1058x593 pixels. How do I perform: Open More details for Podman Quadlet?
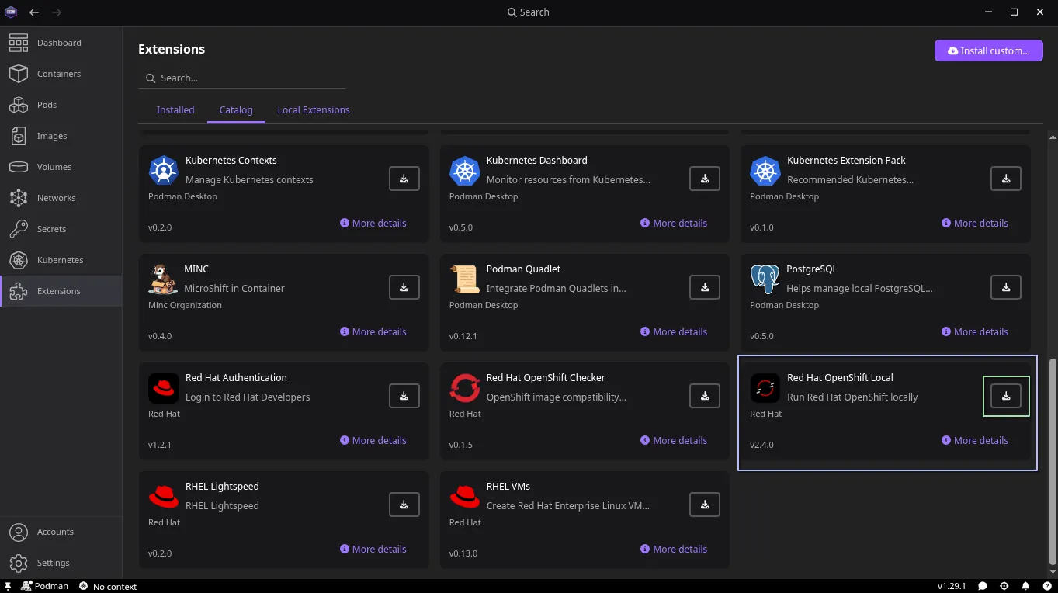674,331
